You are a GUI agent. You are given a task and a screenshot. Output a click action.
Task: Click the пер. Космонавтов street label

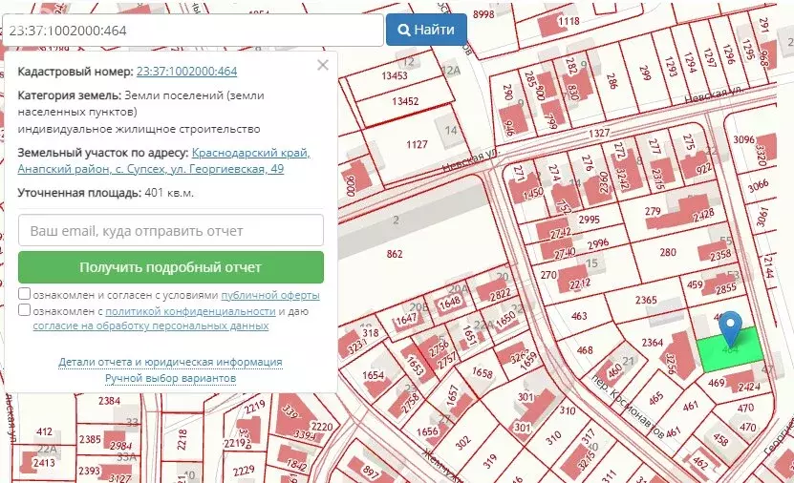pyautogui.click(x=628, y=408)
